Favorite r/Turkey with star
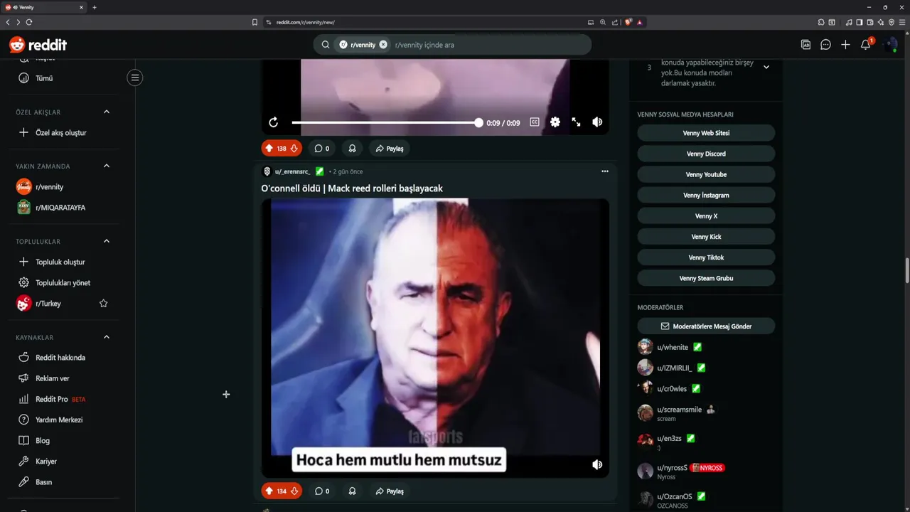The width and height of the screenshot is (910, 512). click(104, 304)
